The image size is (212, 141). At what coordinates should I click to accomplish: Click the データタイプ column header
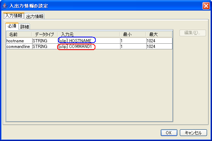[x=45, y=35]
